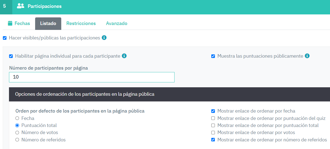
Task: Click the Opciones de ordenación header bar
Action: 169,94
